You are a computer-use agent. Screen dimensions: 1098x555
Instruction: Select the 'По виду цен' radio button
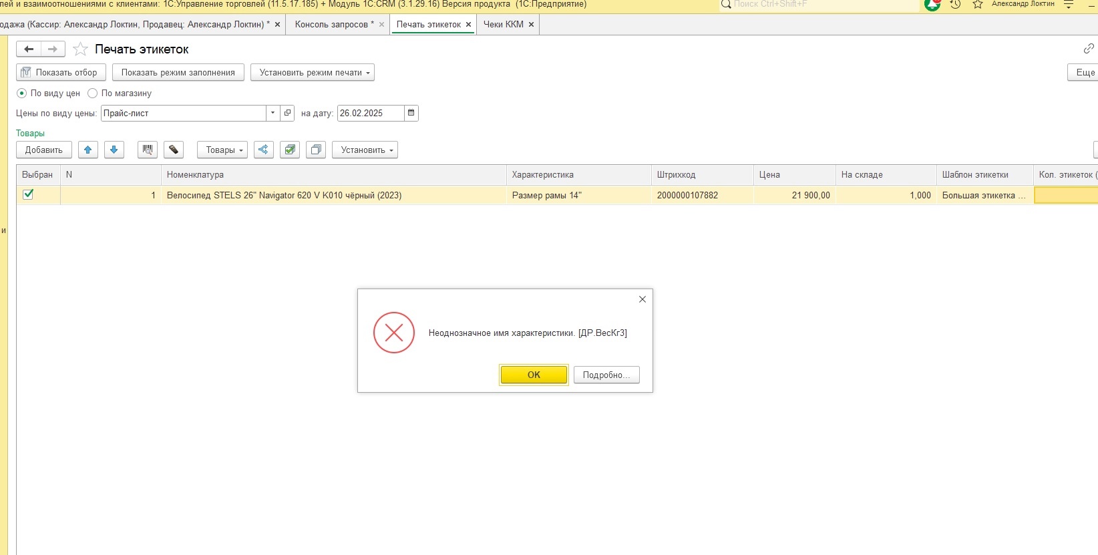[22, 94]
